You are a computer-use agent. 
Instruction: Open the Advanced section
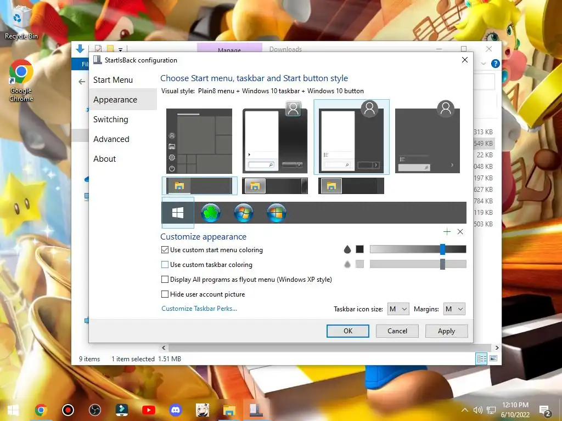[x=111, y=139]
